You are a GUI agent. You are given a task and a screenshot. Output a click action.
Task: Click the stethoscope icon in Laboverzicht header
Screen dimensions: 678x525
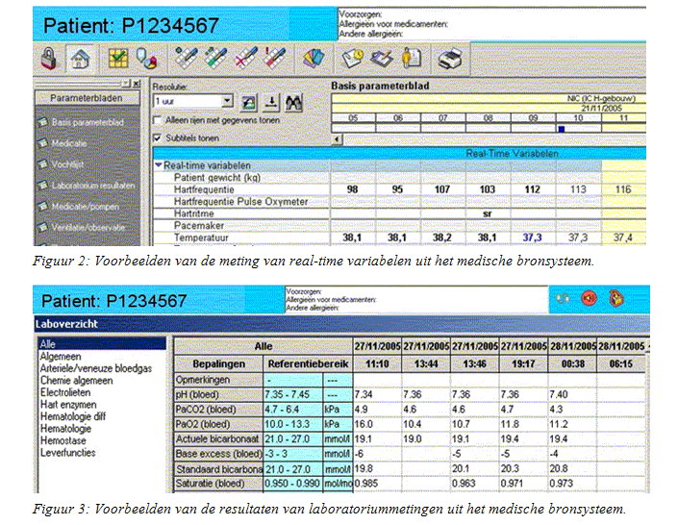point(563,298)
